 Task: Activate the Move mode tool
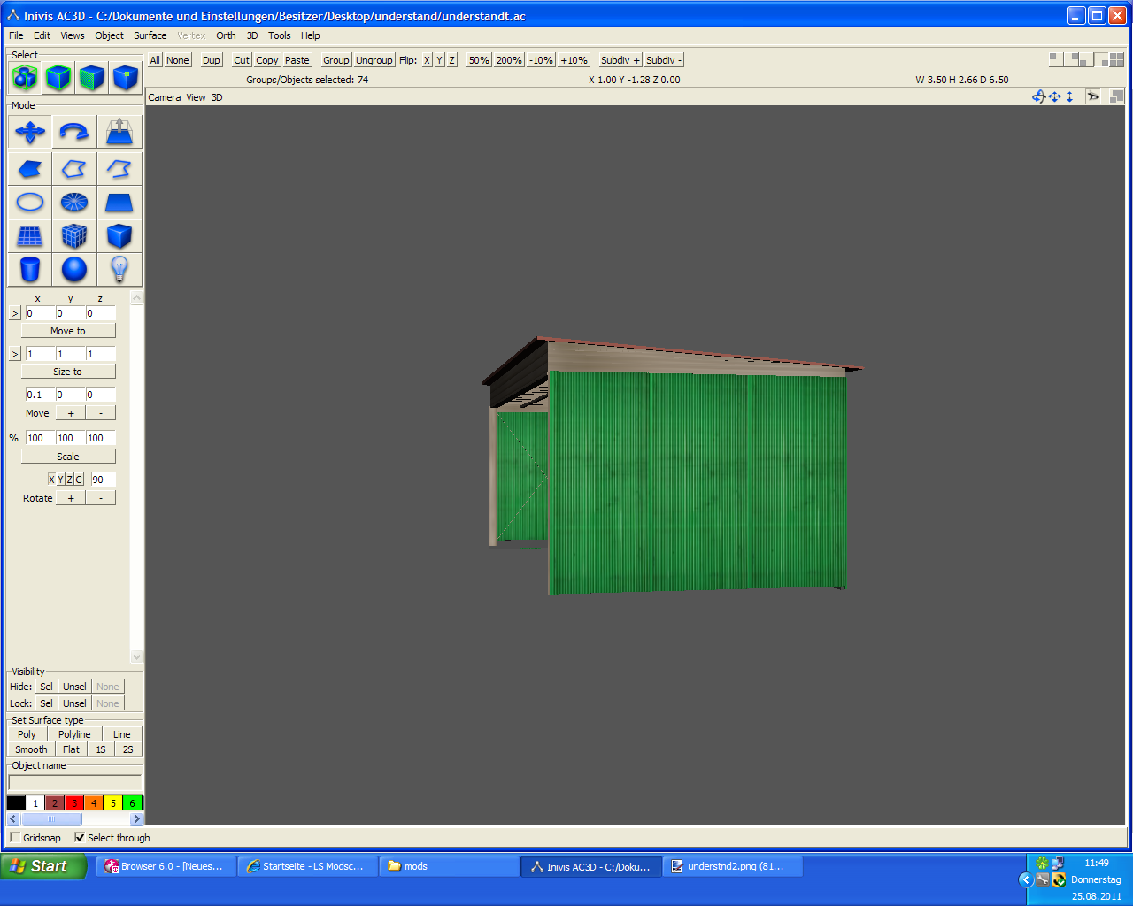click(x=30, y=132)
